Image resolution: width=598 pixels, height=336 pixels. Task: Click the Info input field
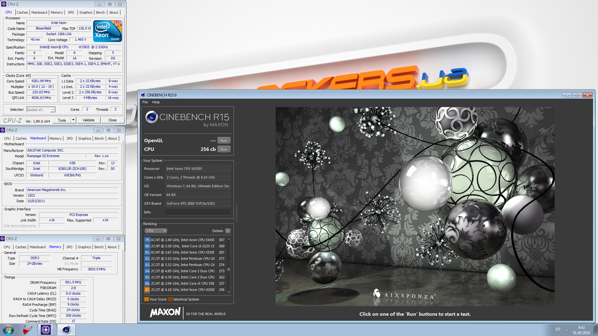198,212
